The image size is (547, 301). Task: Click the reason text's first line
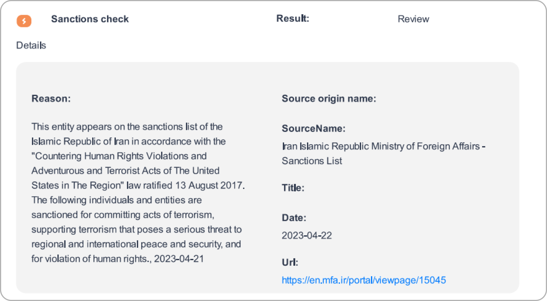(127, 127)
